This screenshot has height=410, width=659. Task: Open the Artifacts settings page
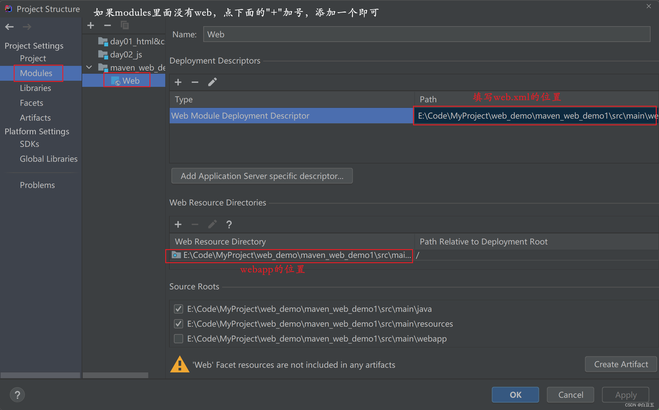pyautogui.click(x=35, y=118)
